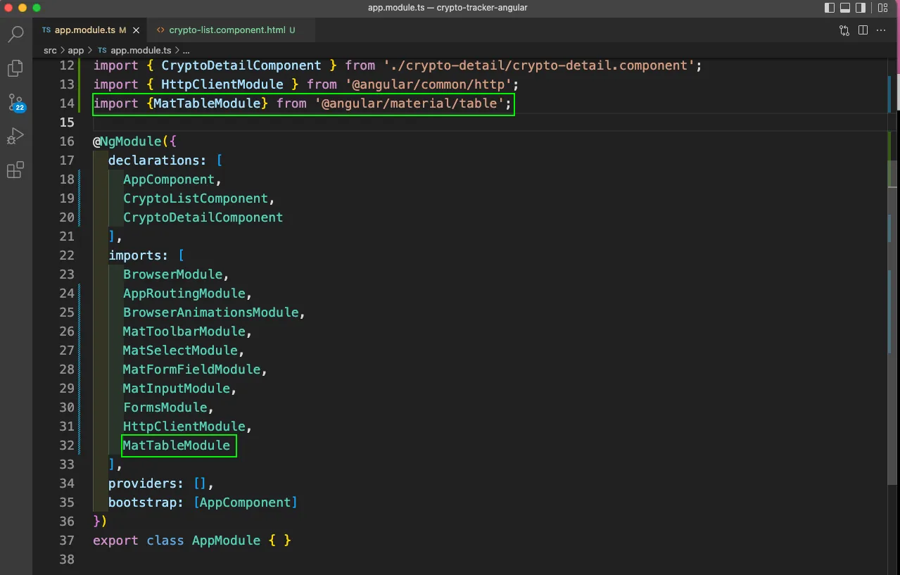Click line number 14 in the gutter
Viewport: 900px width, 575px height.
point(67,103)
